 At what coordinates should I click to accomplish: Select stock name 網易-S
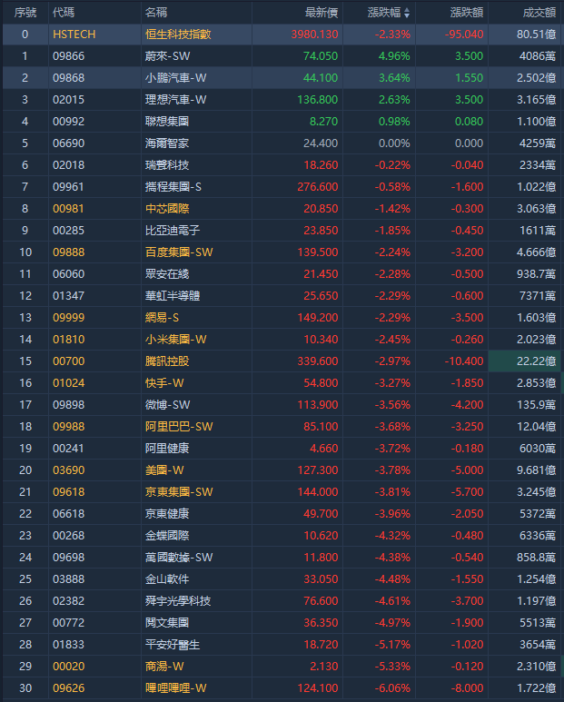pos(162,318)
